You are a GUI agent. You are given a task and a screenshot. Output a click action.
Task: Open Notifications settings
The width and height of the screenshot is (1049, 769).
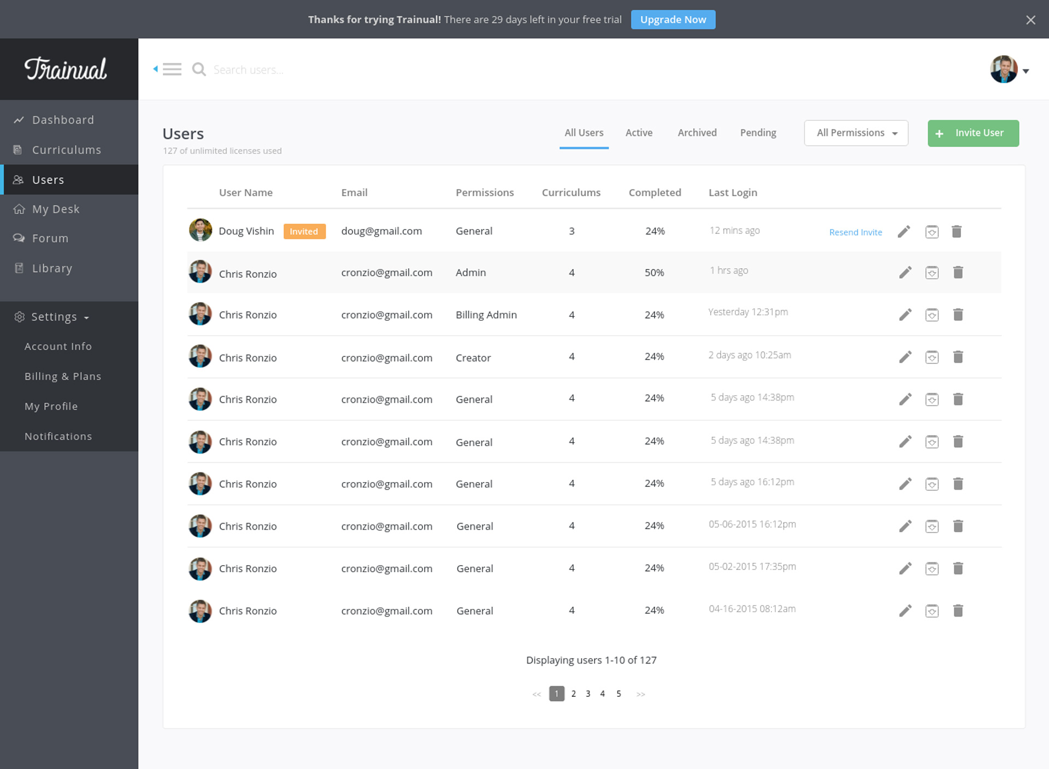point(58,437)
